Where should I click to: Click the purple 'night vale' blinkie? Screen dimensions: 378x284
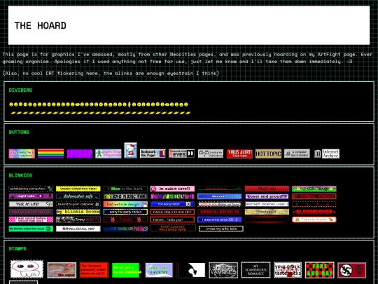click(31, 196)
